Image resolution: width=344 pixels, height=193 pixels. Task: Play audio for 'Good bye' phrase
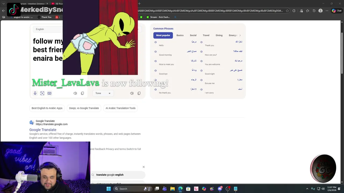coord(155,70)
